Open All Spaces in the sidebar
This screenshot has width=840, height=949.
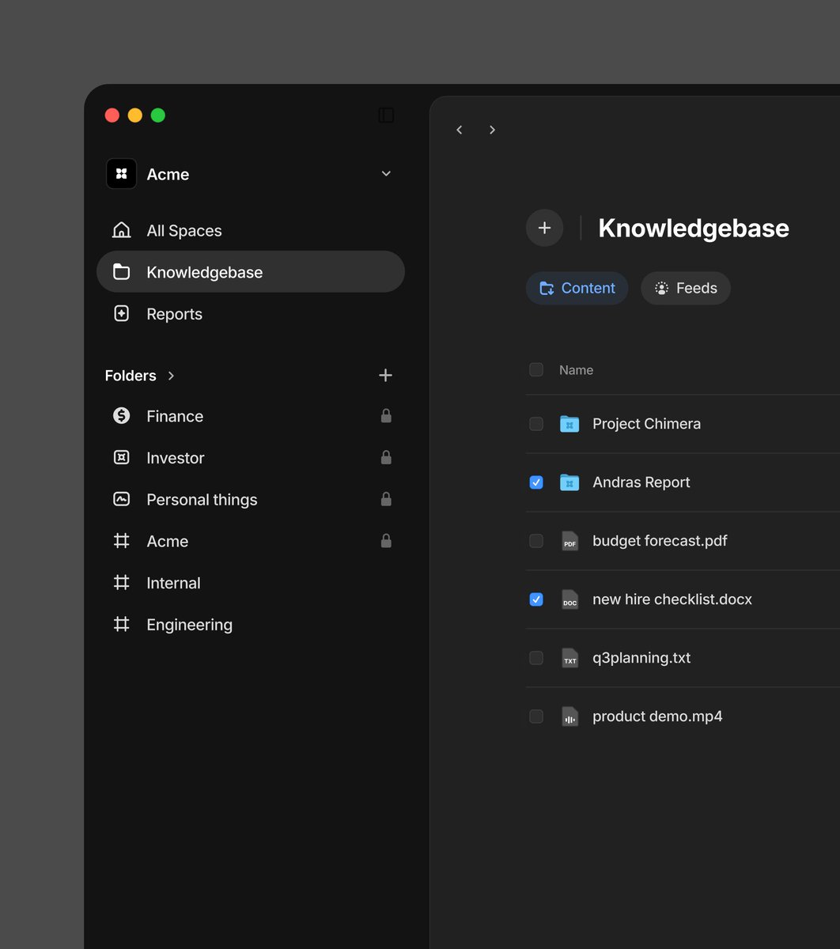[x=250, y=230]
